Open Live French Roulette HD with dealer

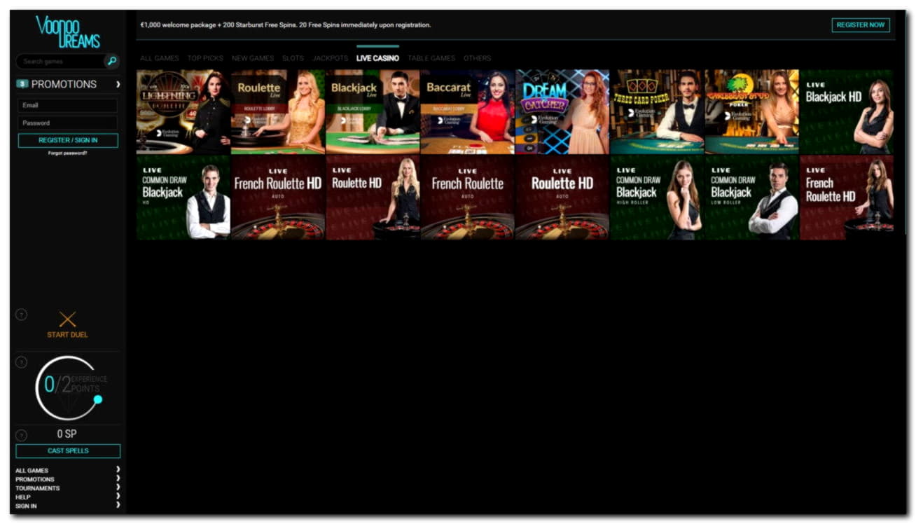pos(847,198)
